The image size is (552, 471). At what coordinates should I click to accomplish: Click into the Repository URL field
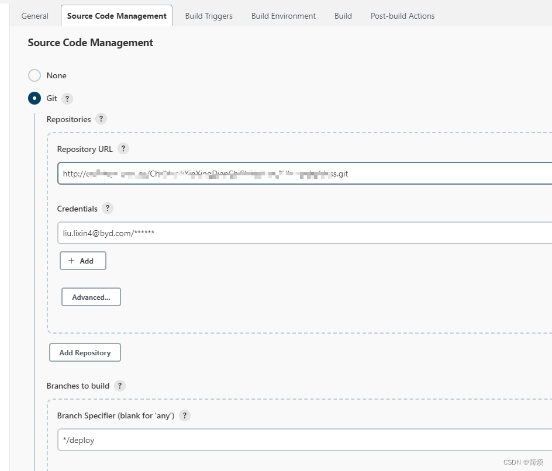click(x=304, y=174)
